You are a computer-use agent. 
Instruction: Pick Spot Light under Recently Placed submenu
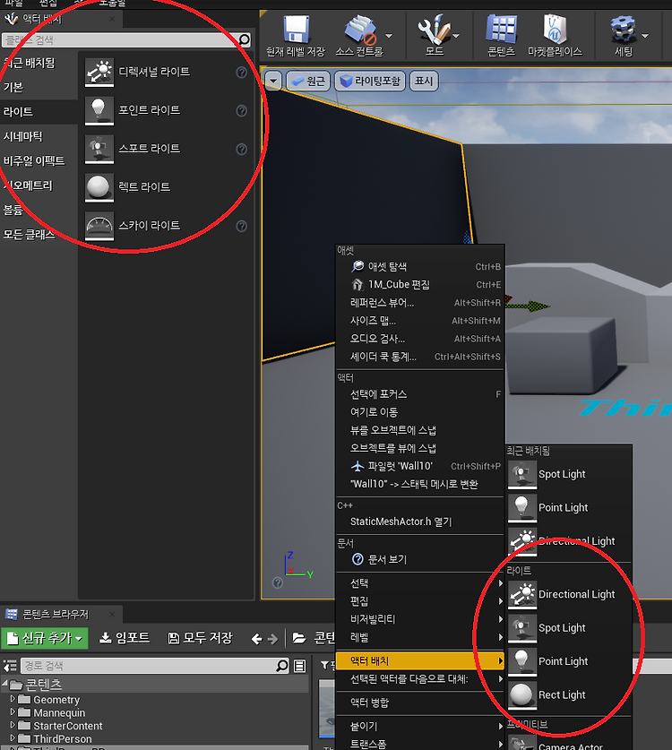[x=569, y=474]
